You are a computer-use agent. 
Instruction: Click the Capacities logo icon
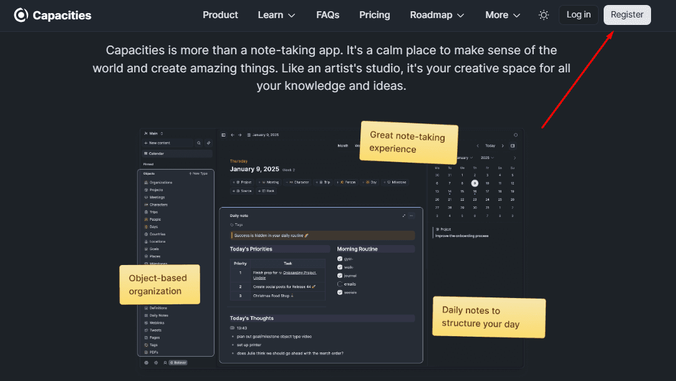[x=21, y=15]
